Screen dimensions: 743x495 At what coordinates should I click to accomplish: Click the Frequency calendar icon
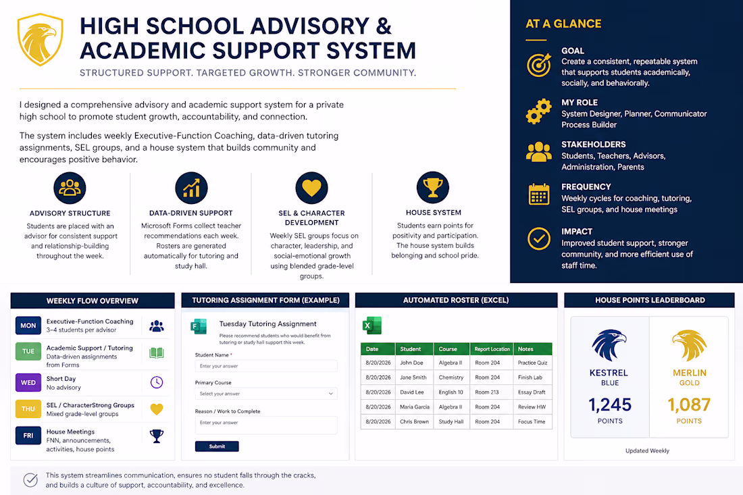(x=539, y=194)
